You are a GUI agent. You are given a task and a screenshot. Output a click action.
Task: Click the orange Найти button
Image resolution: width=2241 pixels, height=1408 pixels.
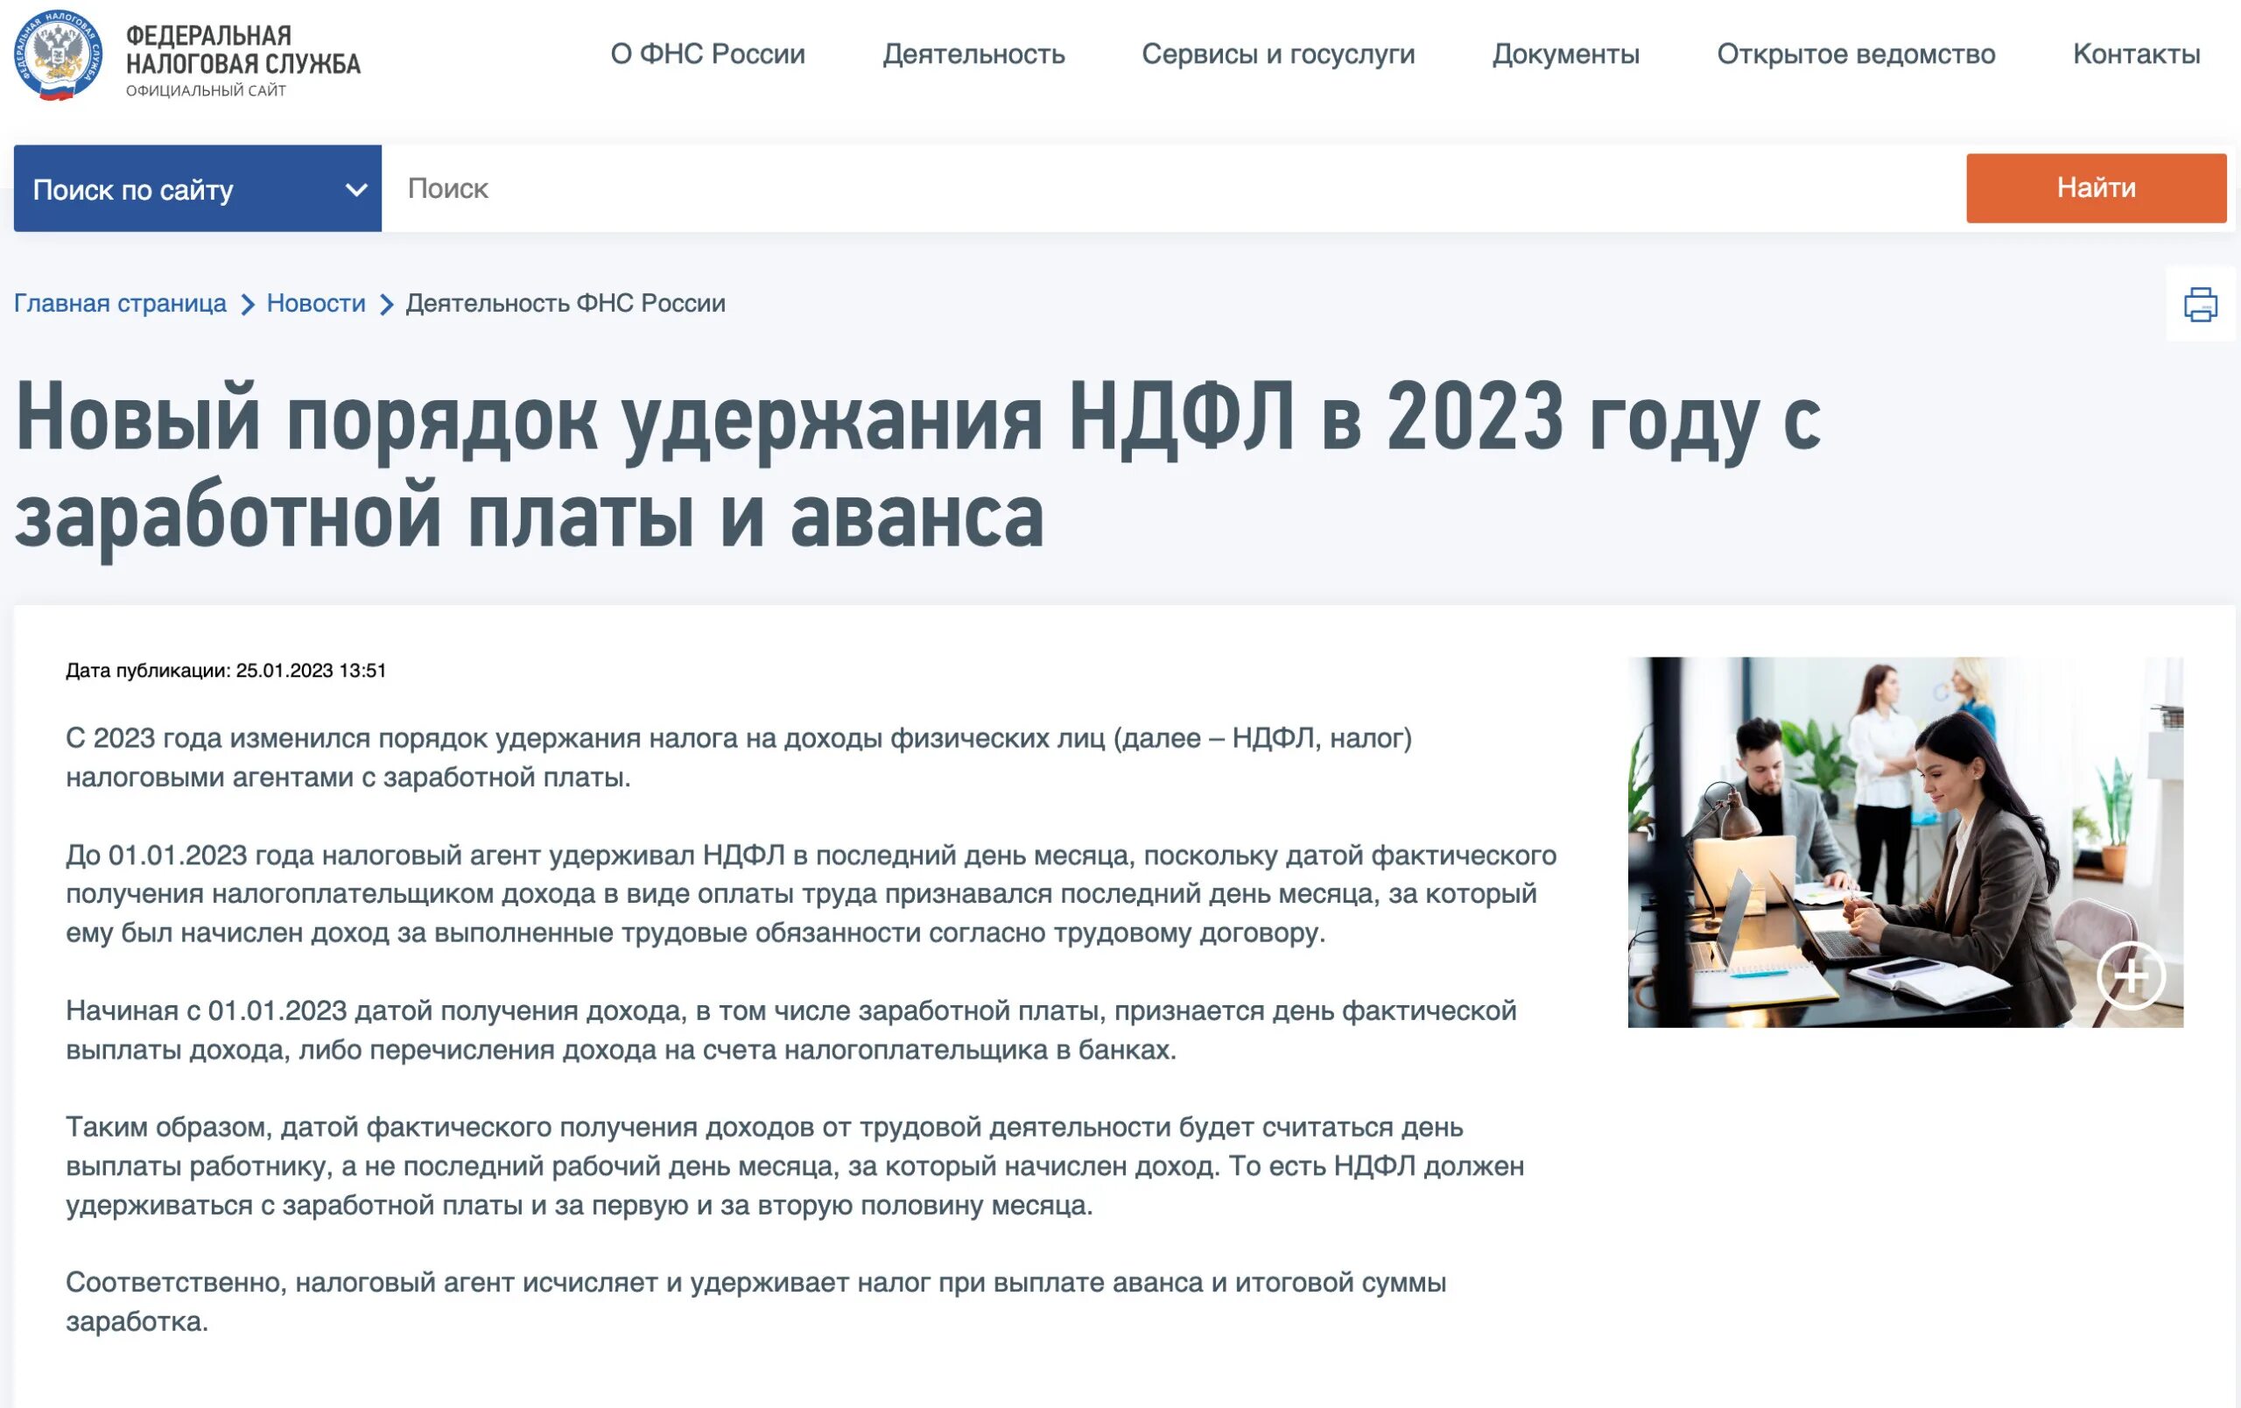(2096, 188)
